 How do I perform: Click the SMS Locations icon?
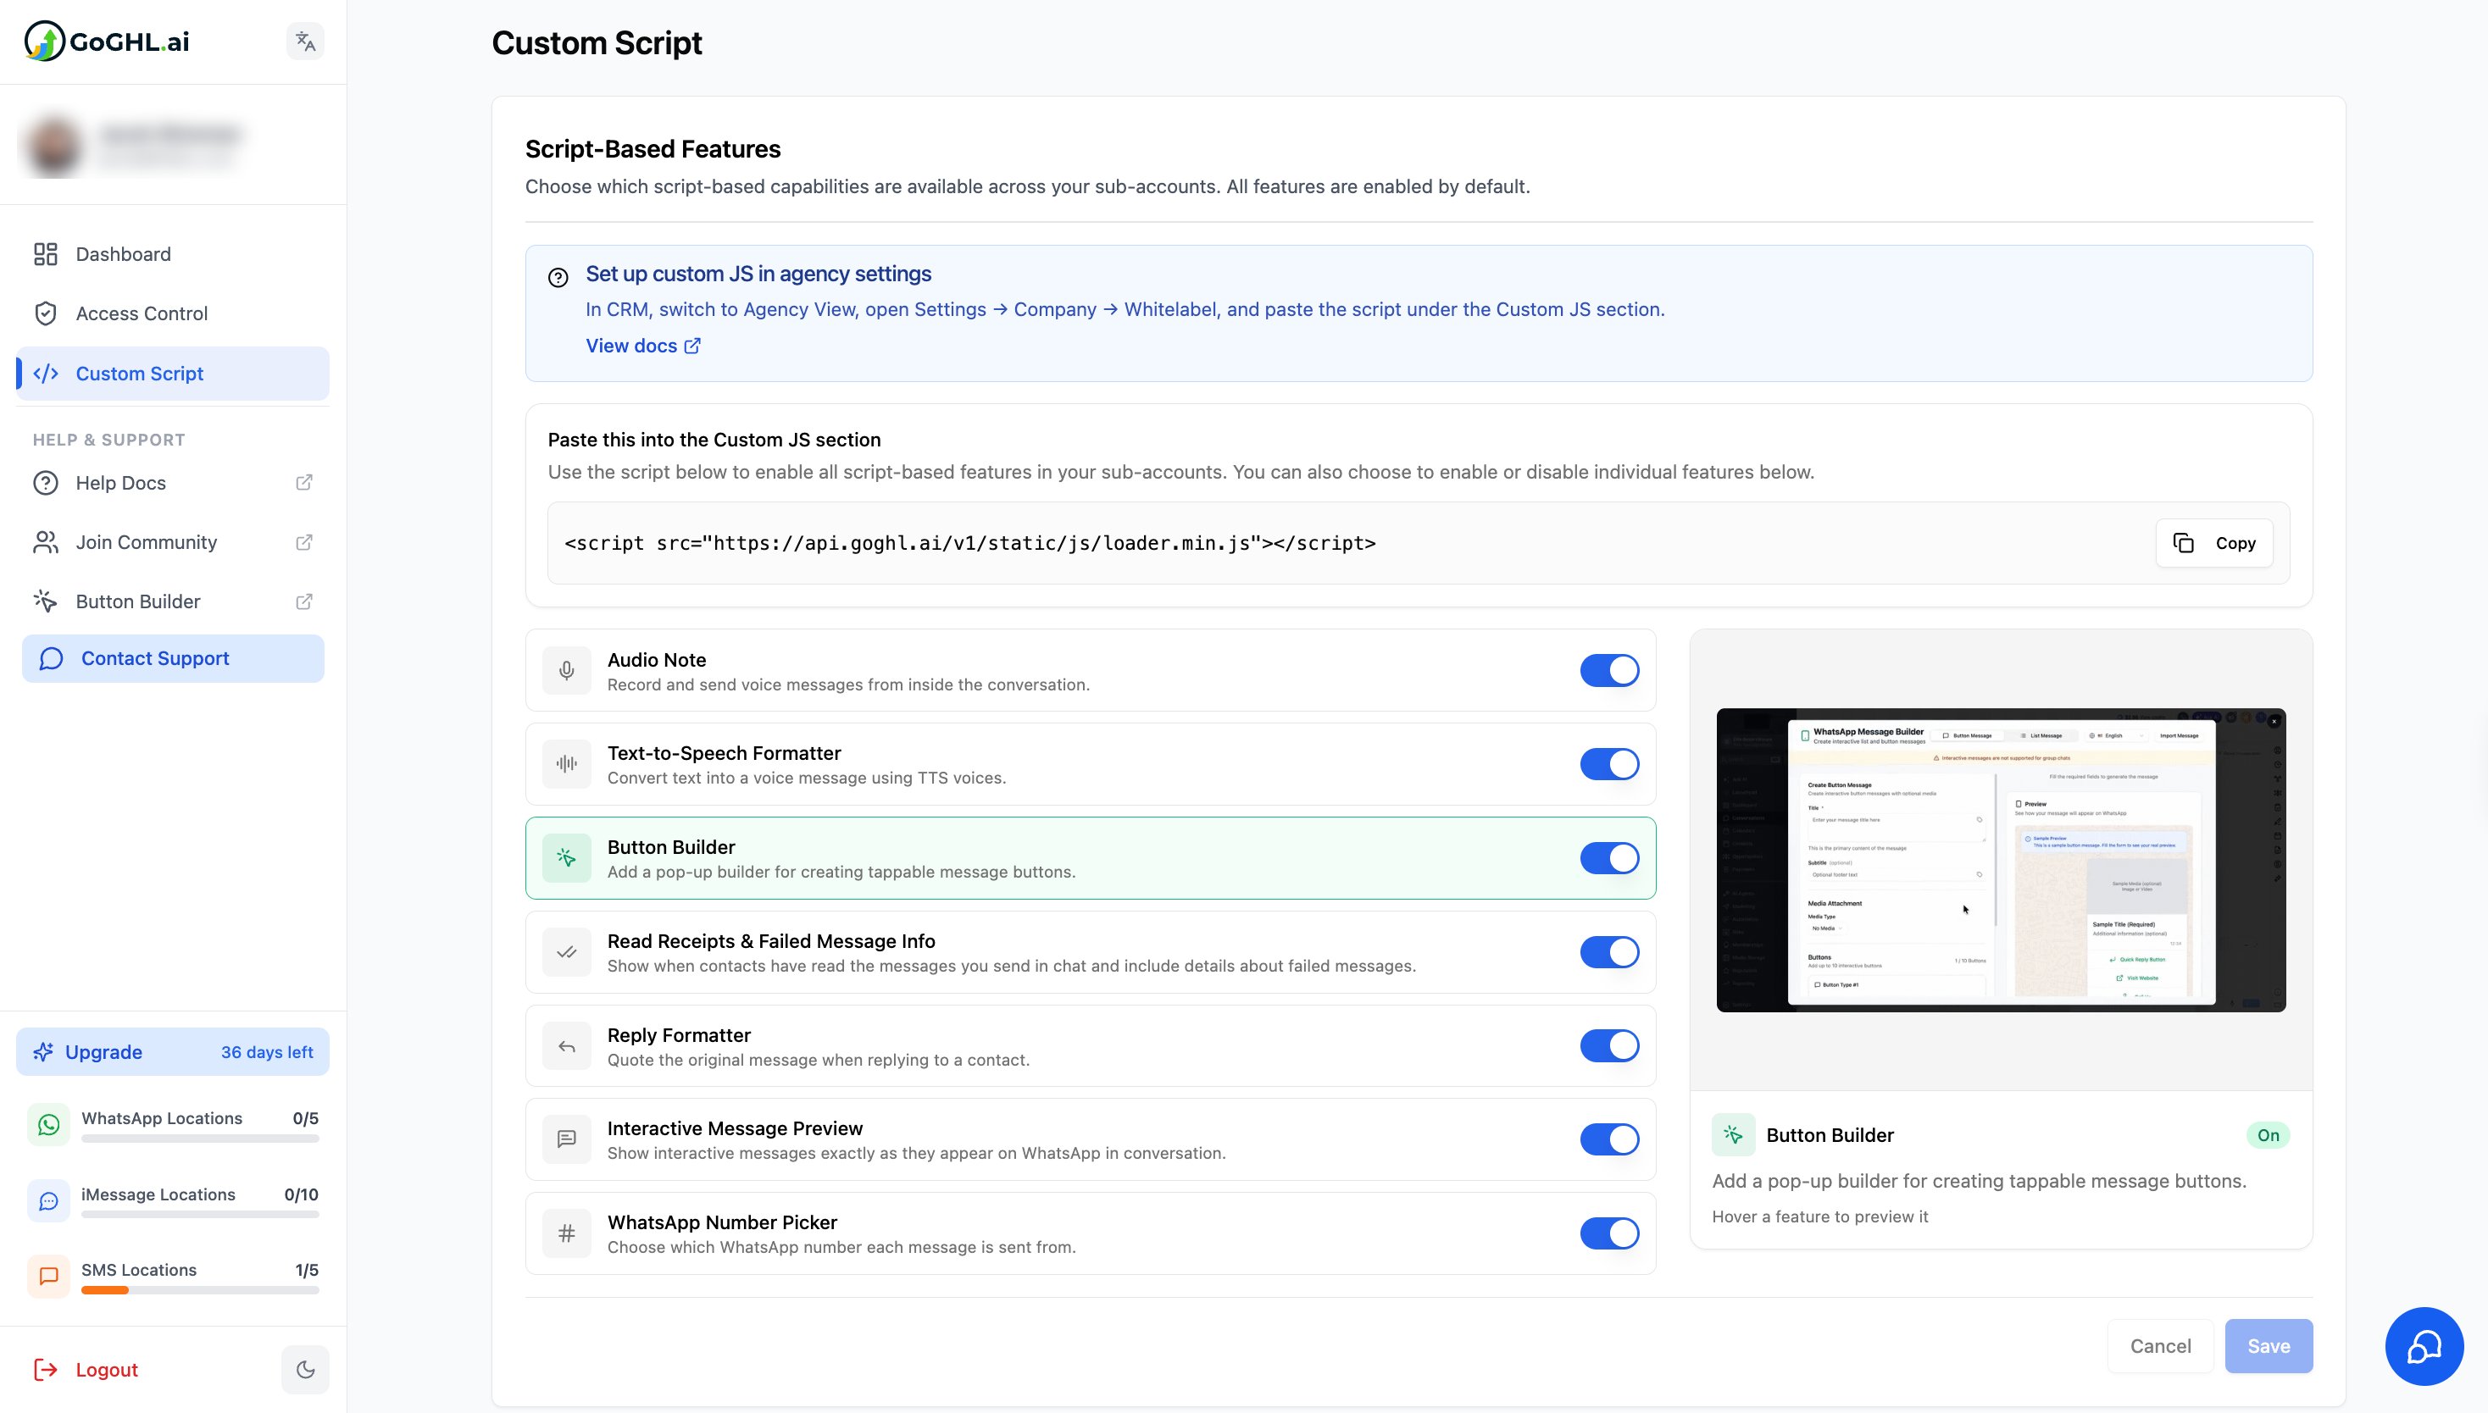48,1276
